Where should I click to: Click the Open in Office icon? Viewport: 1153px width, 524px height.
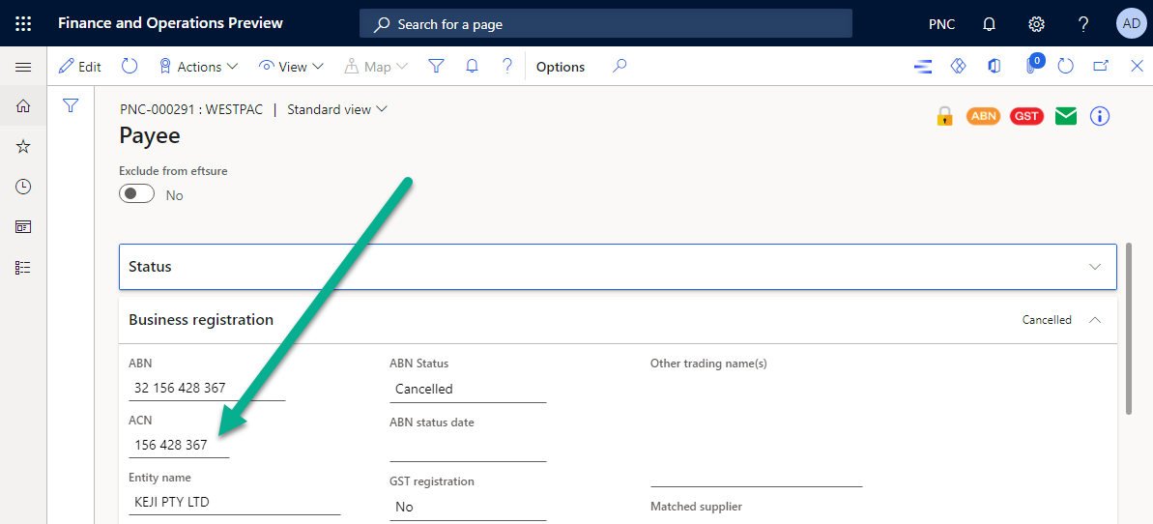994,67
